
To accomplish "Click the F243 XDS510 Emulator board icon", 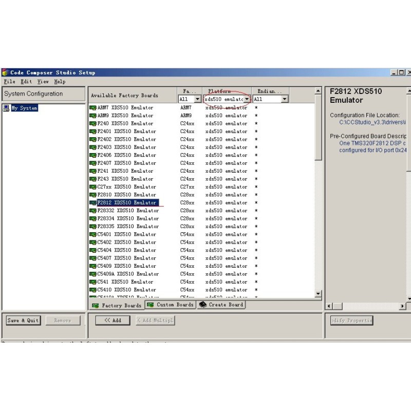I will tap(93, 179).
